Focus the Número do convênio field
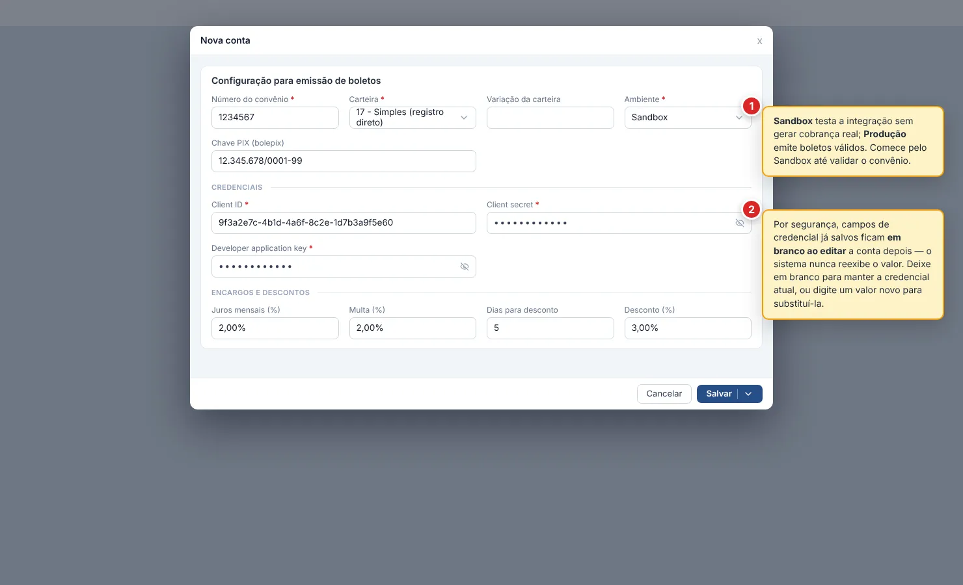Image resolution: width=963 pixels, height=585 pixels. click(x=275, y=118)
